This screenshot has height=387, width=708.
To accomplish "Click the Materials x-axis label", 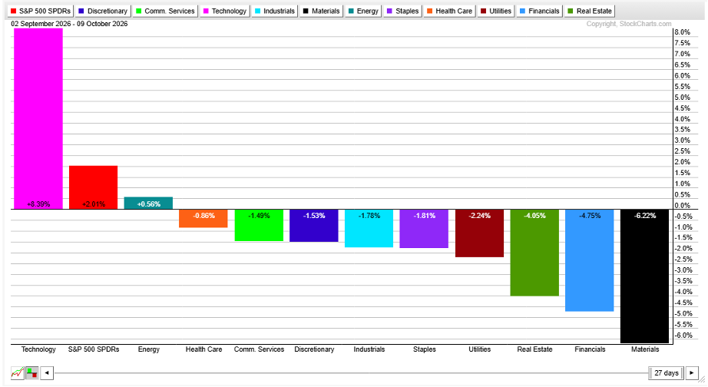I will pos(645,349).
